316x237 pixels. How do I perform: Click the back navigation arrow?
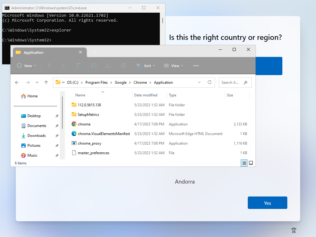(17, 83)
